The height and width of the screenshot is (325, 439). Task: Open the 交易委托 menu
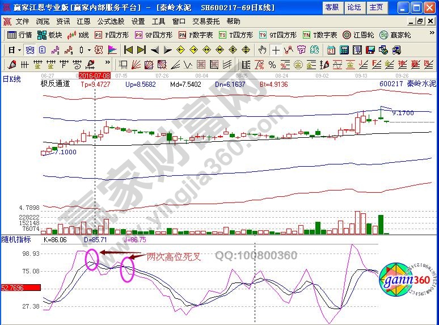point(206,21)
